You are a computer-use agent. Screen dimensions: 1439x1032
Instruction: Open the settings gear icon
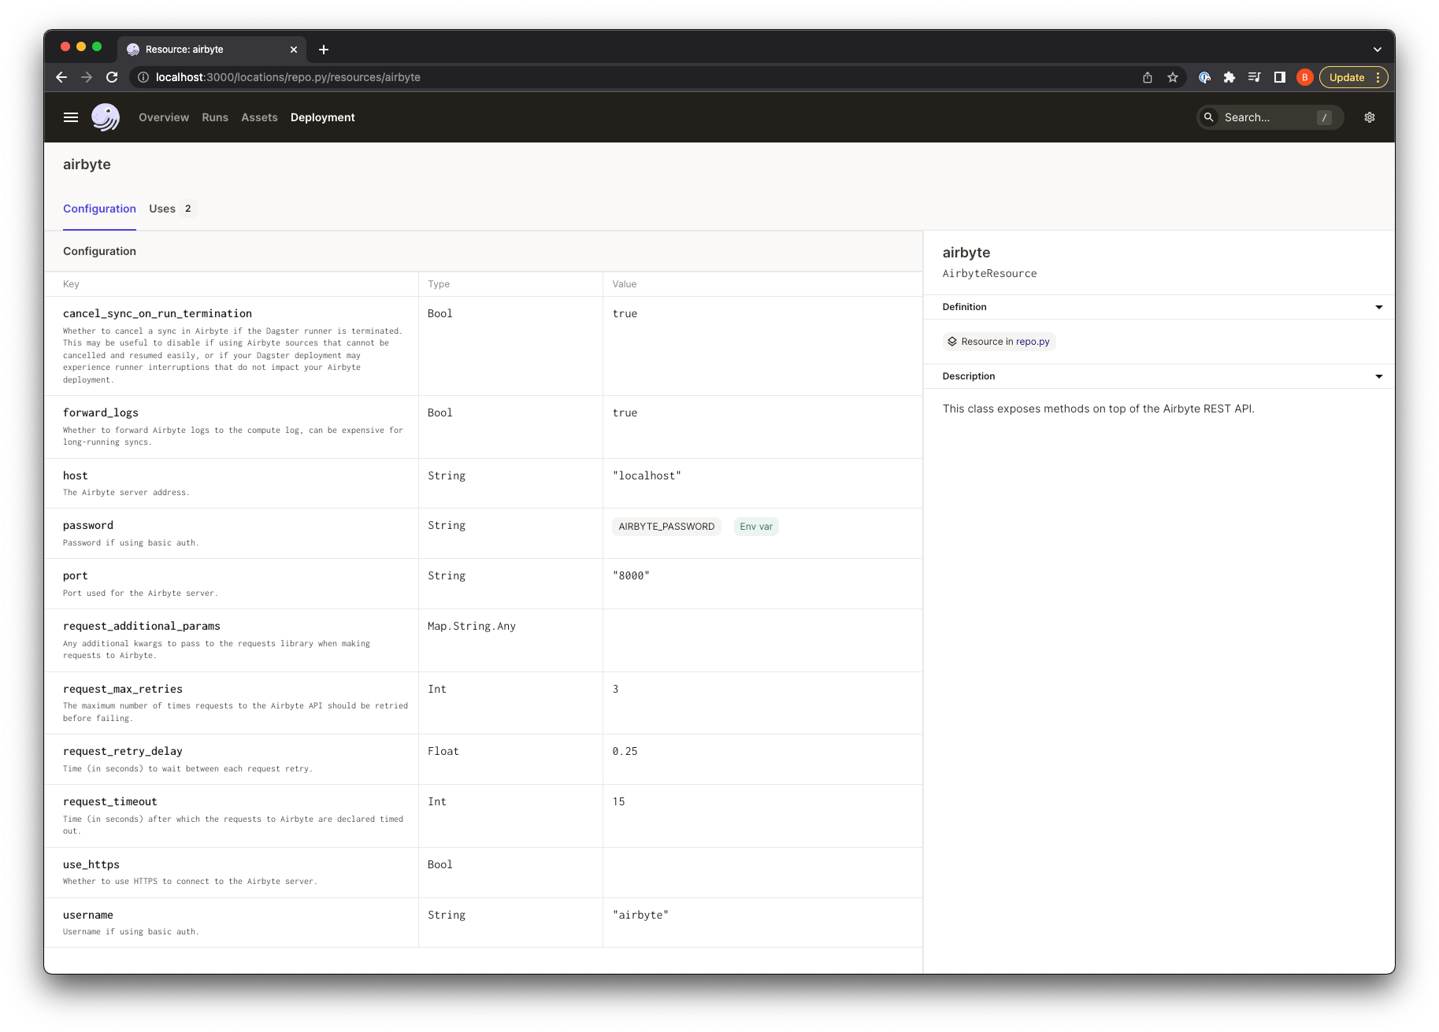pos(1370,117)
